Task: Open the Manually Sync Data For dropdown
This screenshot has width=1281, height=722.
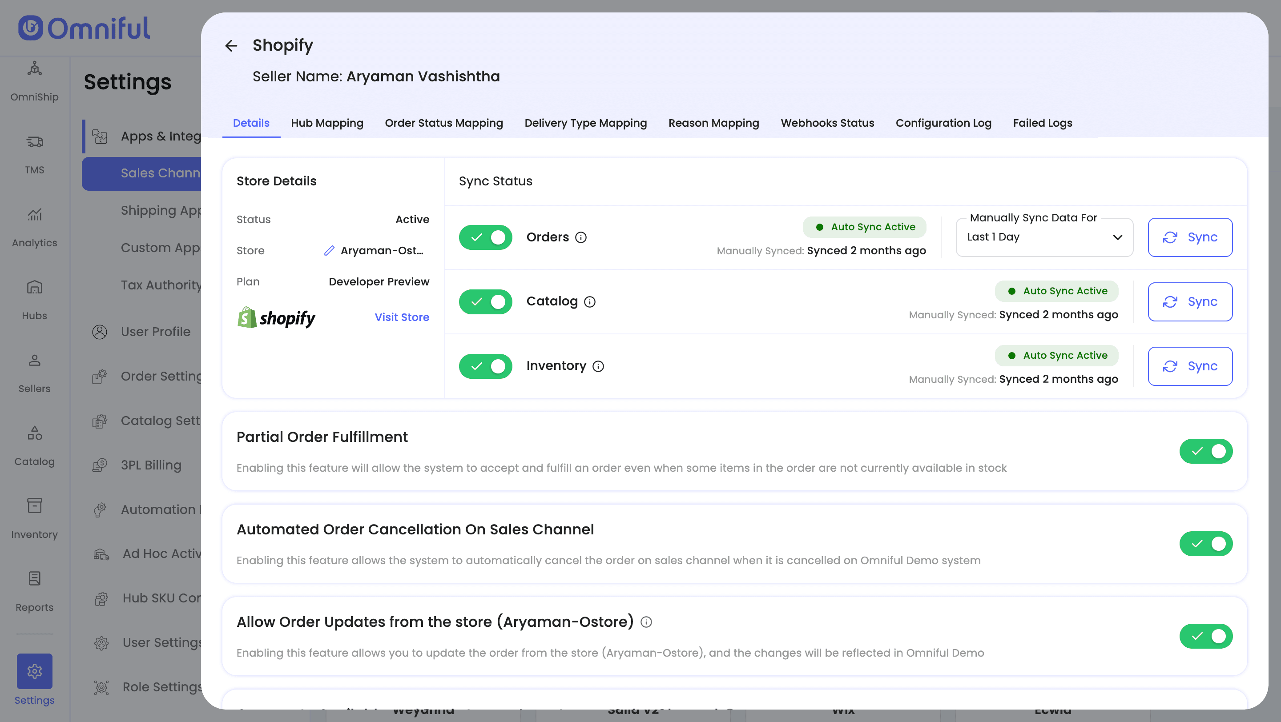Action: click(1044, 237)
